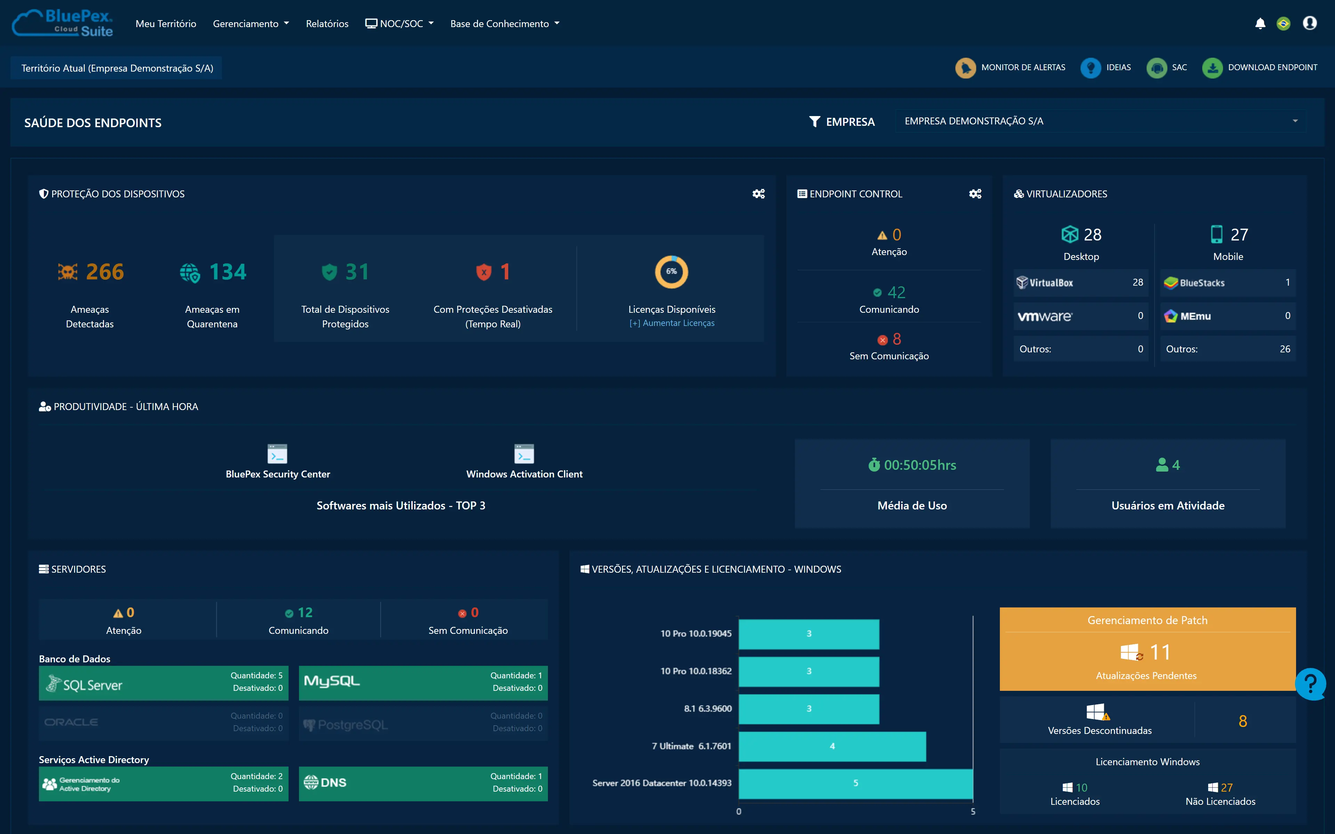Image resolution: width=1335 pixels, height=834 pixels.
Task: Click the 10 Pro 10.0.18362 chart bar
Action: [809, 671]
